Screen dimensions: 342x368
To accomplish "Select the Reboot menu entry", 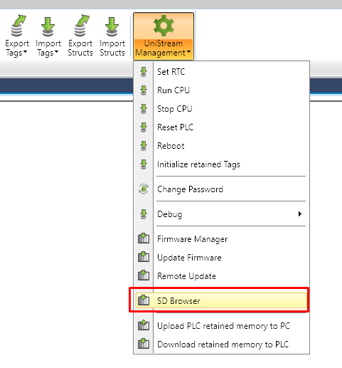I will 222,146.
